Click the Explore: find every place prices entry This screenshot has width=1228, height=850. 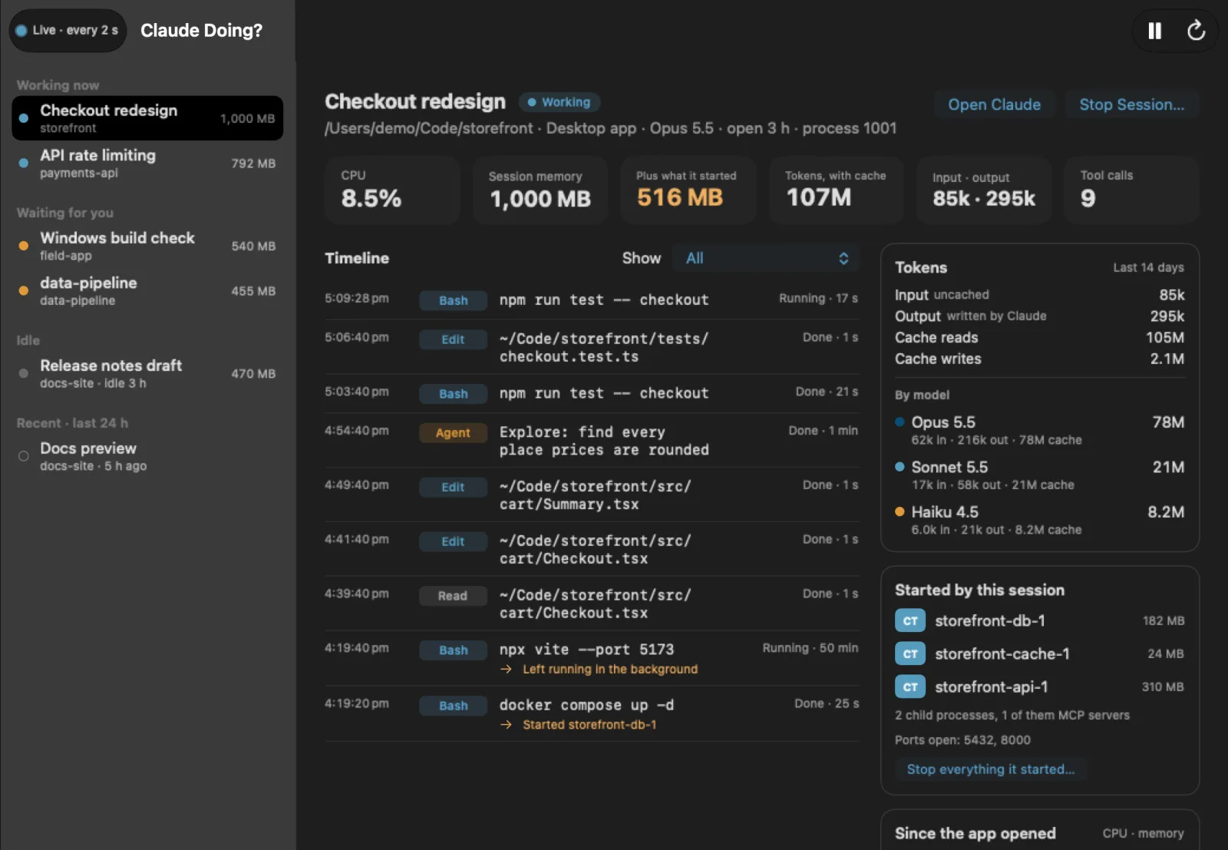coord(592,441)
